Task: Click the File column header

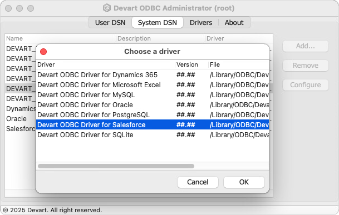Action: click(x=239, y=64)
